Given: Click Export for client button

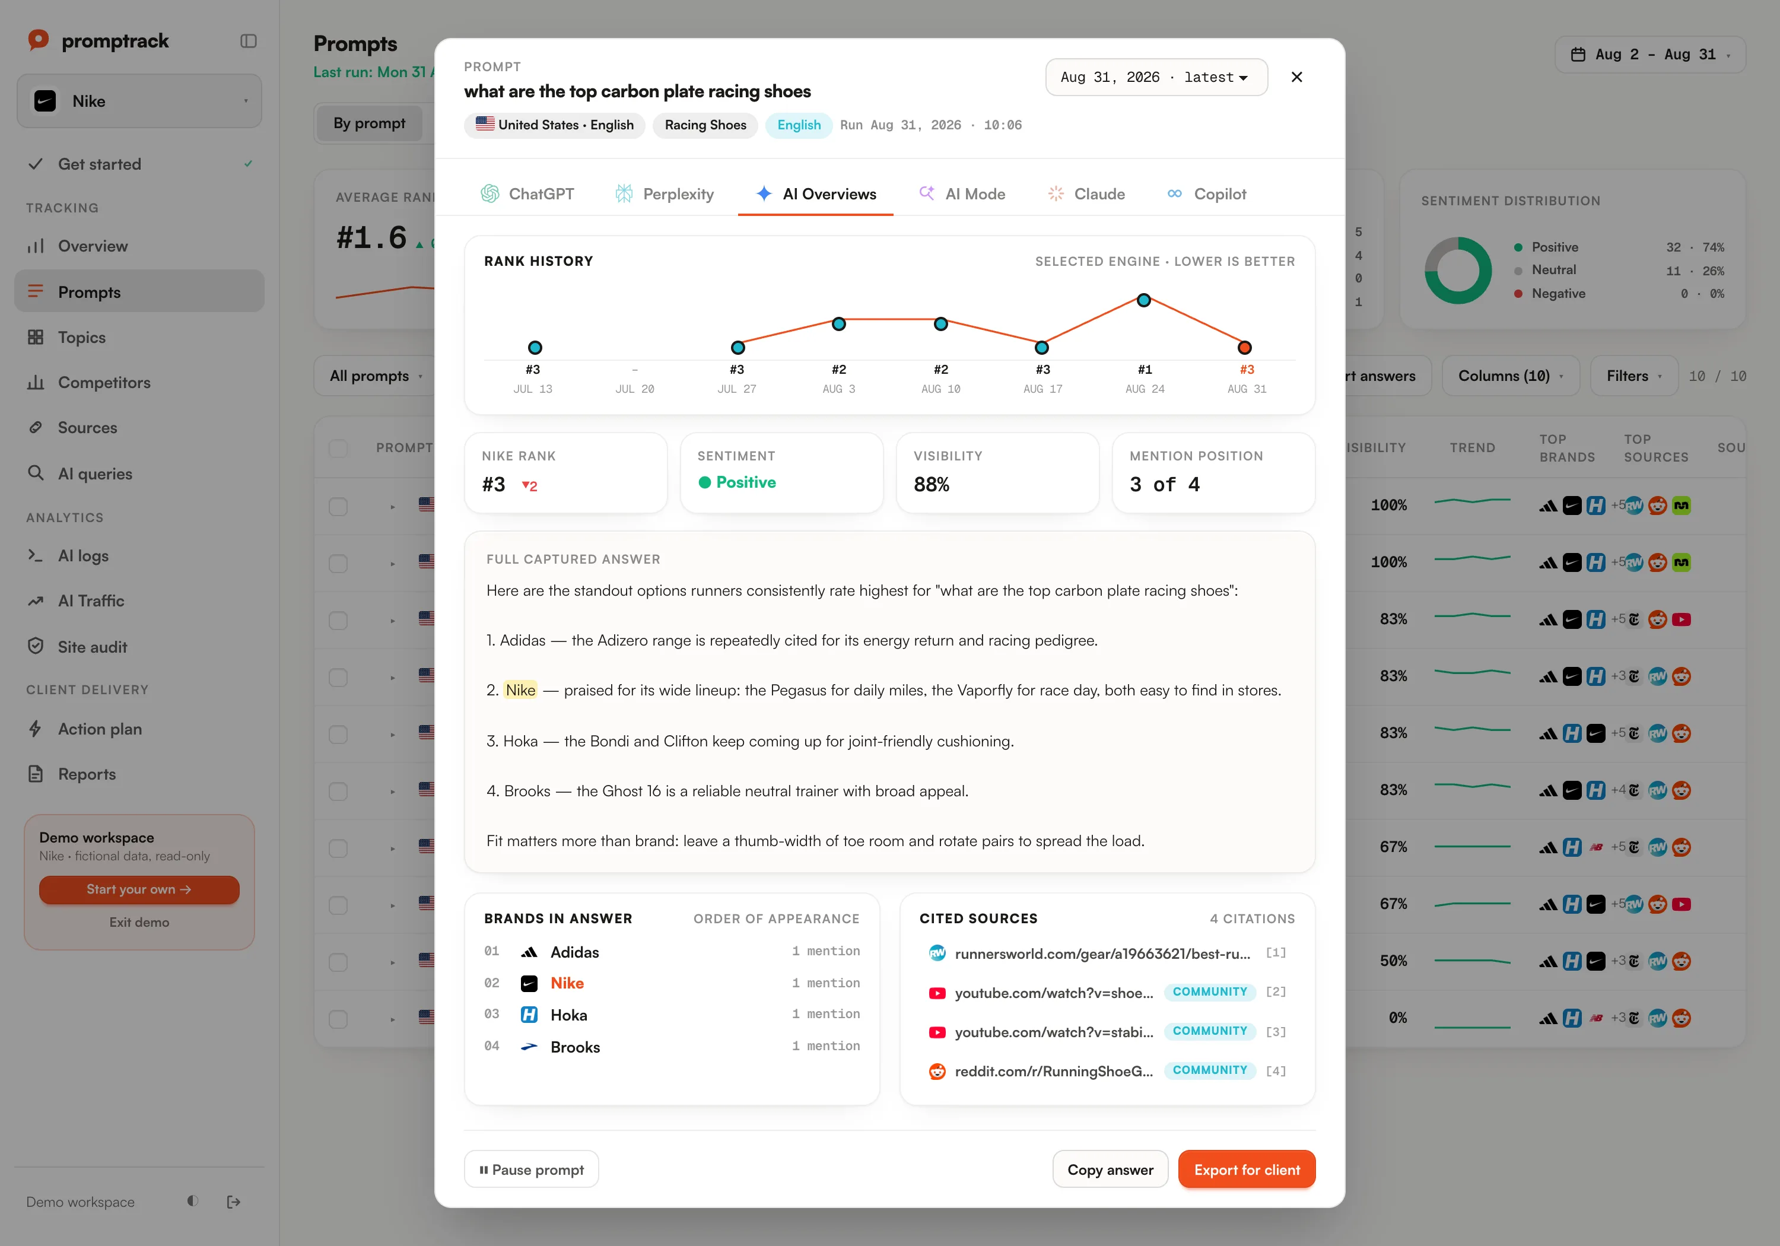Looking at the screenshot, I should [1247, 1169].
